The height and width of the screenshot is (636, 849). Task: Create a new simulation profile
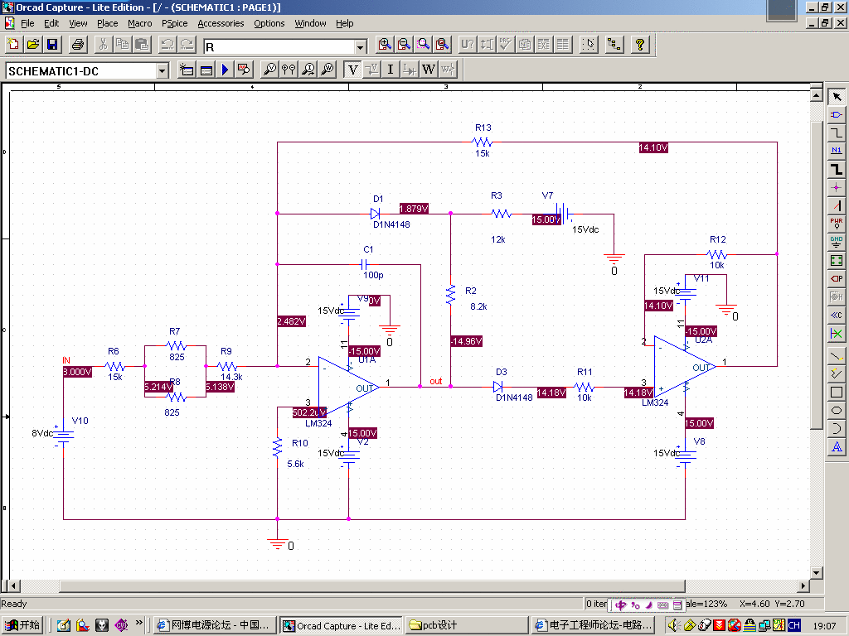point(187,70)
